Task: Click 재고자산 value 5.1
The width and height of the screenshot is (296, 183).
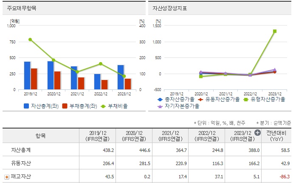Action: click(257, 177)
